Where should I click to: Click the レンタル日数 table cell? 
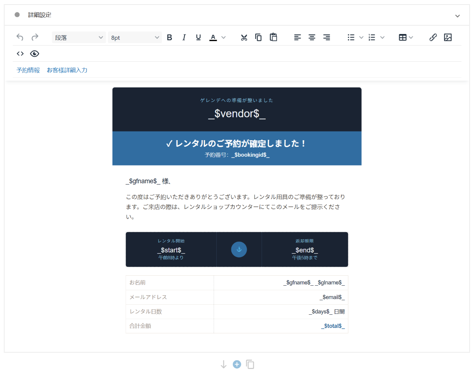click(x=170, y=312)
